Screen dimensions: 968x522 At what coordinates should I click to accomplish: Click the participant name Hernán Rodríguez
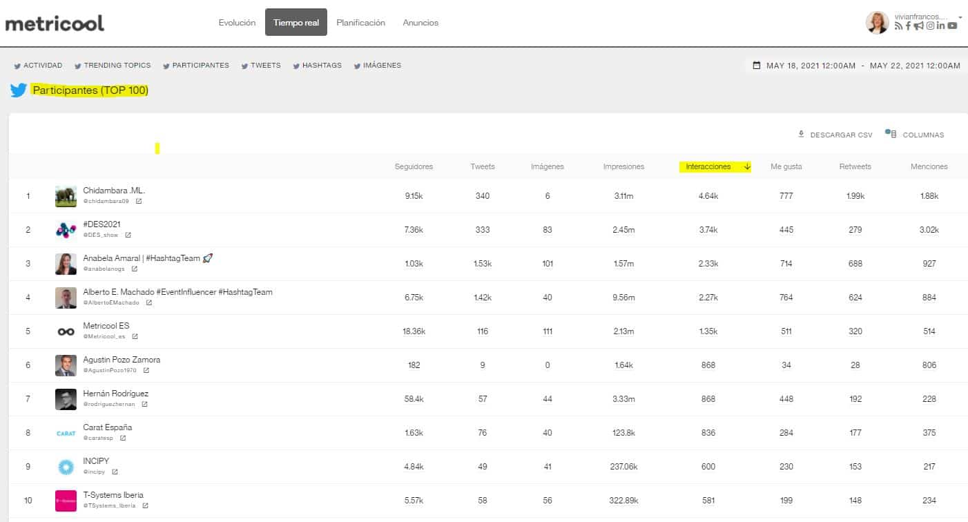[116, 394]
